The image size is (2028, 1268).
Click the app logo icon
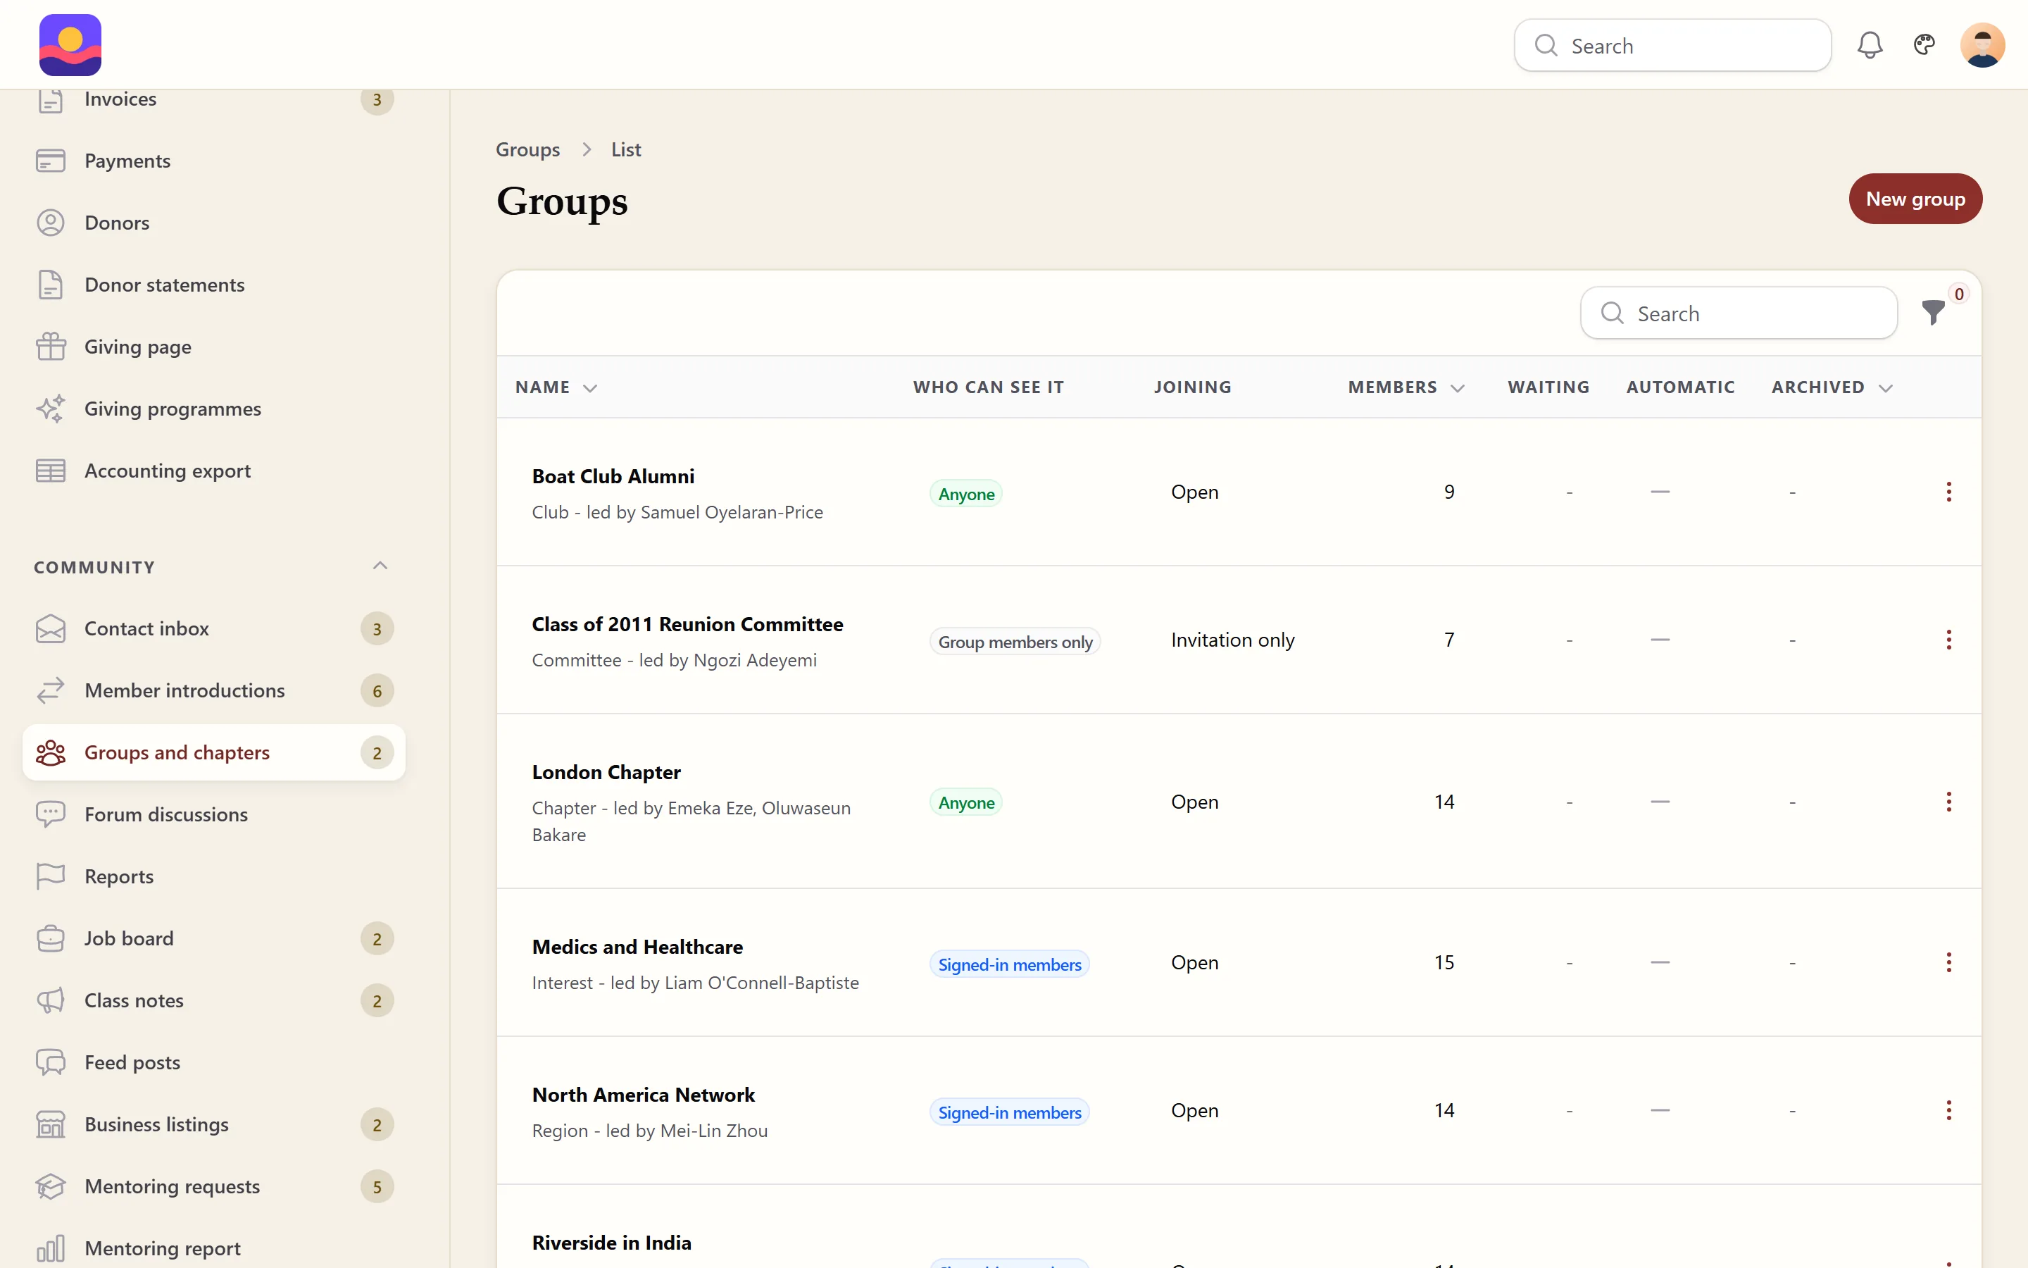tap(70, 44)
